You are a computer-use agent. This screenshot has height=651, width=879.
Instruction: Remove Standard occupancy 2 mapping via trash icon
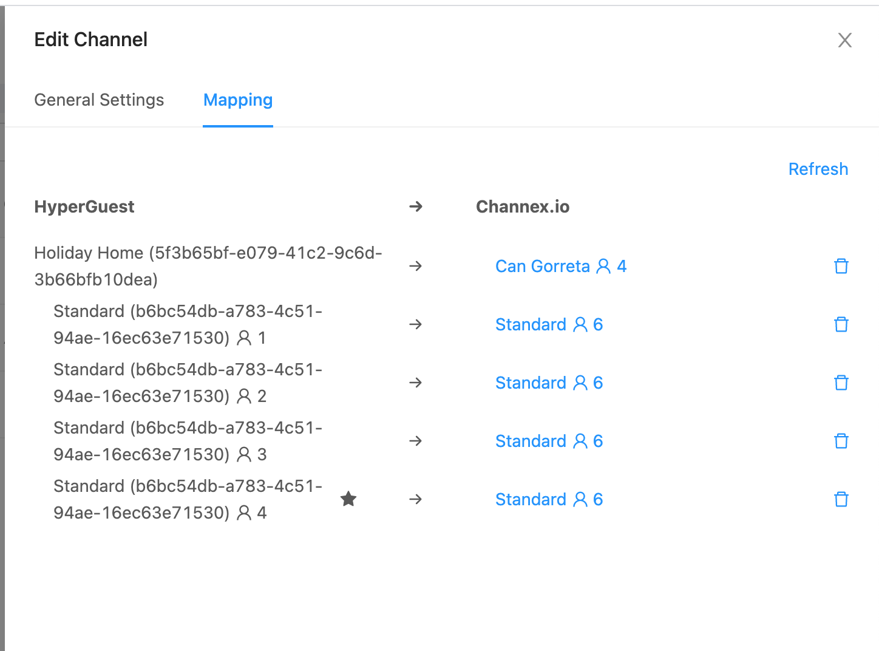(x=841, y=383)
